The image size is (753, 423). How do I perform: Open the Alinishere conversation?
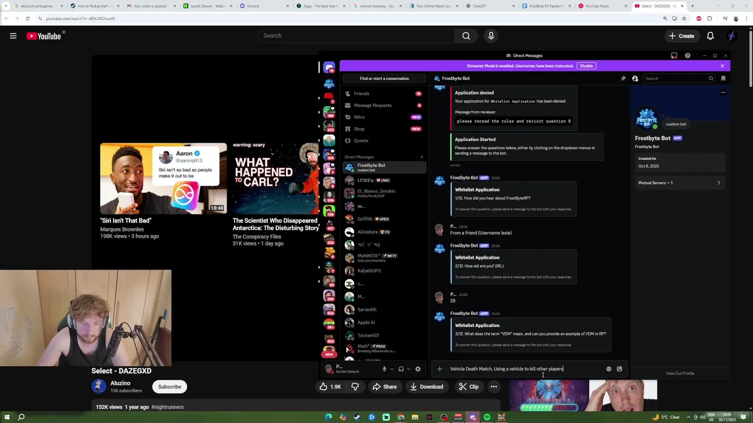point(384,232)
